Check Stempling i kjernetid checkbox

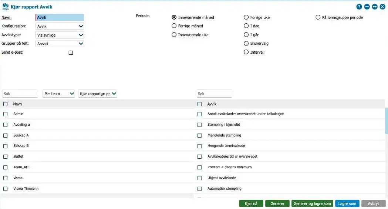pyautogui.click(x=200, y=125)
